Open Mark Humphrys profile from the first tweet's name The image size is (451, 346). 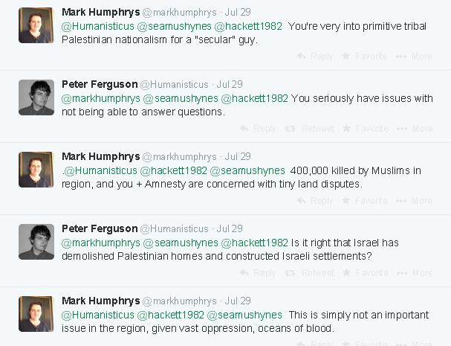[x=100, y=12]
